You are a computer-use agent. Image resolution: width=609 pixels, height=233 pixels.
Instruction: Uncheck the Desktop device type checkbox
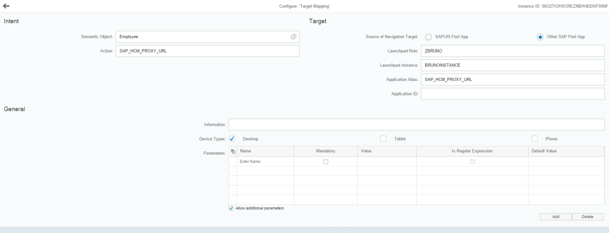point(232,139)
